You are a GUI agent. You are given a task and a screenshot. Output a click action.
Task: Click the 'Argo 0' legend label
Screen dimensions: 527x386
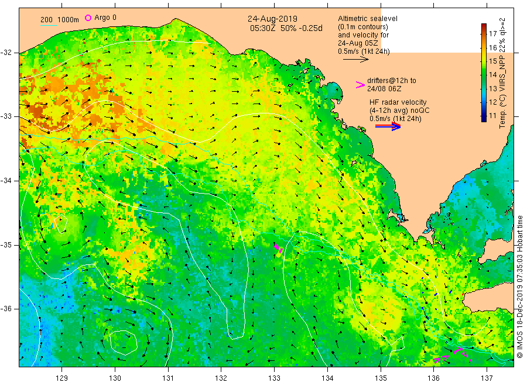pos(105,18)
